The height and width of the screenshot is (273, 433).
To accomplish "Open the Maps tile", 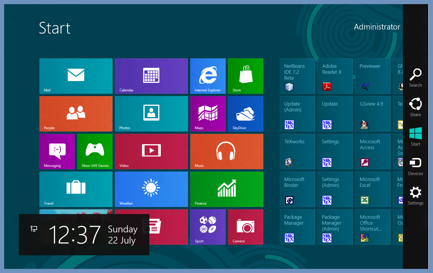I will coord(208,114).
